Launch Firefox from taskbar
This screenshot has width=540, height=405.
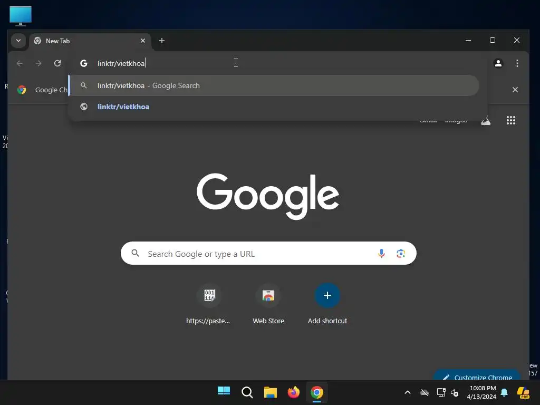(293, 392)
